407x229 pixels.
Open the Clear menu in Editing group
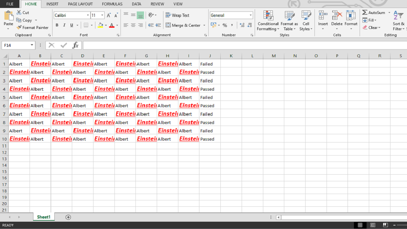tap(371, 28)
